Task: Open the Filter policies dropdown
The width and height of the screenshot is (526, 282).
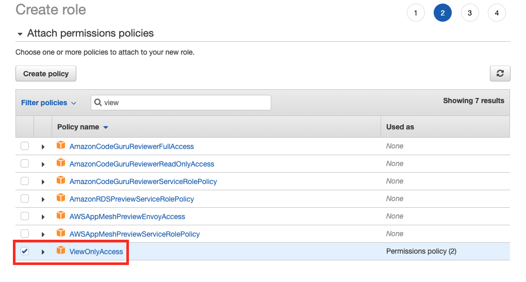Action: pyautogui.click(x=48, y=103)
